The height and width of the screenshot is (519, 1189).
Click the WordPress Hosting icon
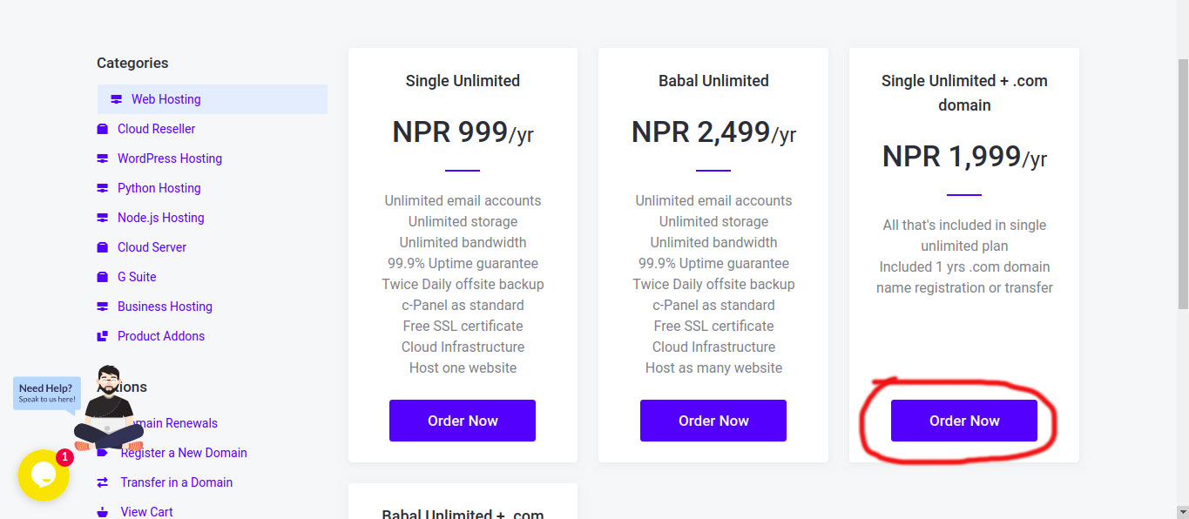click(x=102, y=158)
